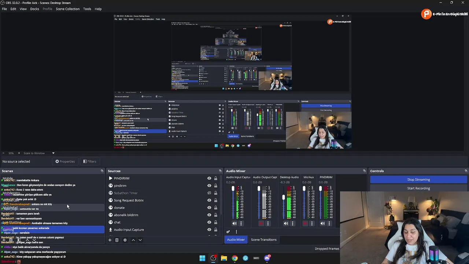Screen dimensions: 469x264
Task: Open the Scene Collection menu
Action: click(67, 9)
